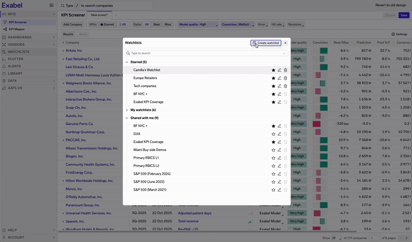This screenshot has width=412, height=242.
Task: Star S&P 500 (June 2022) watchlist
Action: (x=273, y=182)
